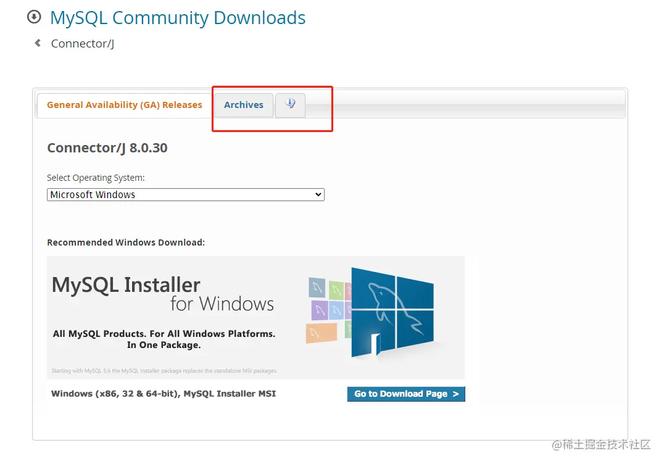Open the Select Operating System dropdown

click(x=186, y=195)
